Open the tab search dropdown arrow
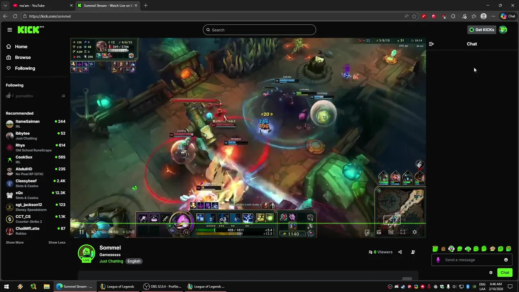This screenshot has height=292, width=519. [5, 6]
